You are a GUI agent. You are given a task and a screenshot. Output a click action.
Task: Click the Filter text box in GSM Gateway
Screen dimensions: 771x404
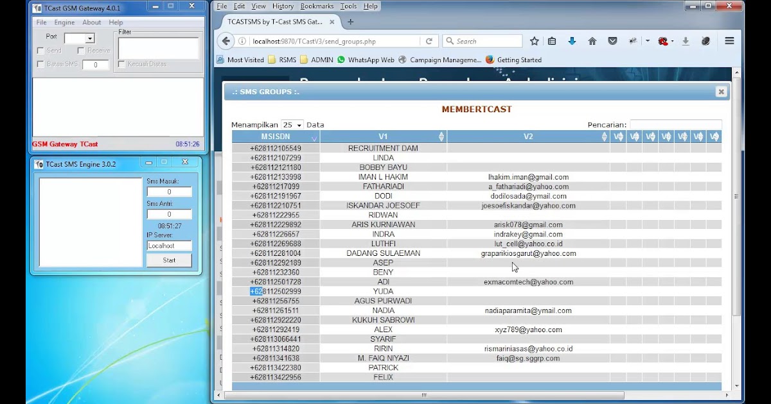pos(158,48)
